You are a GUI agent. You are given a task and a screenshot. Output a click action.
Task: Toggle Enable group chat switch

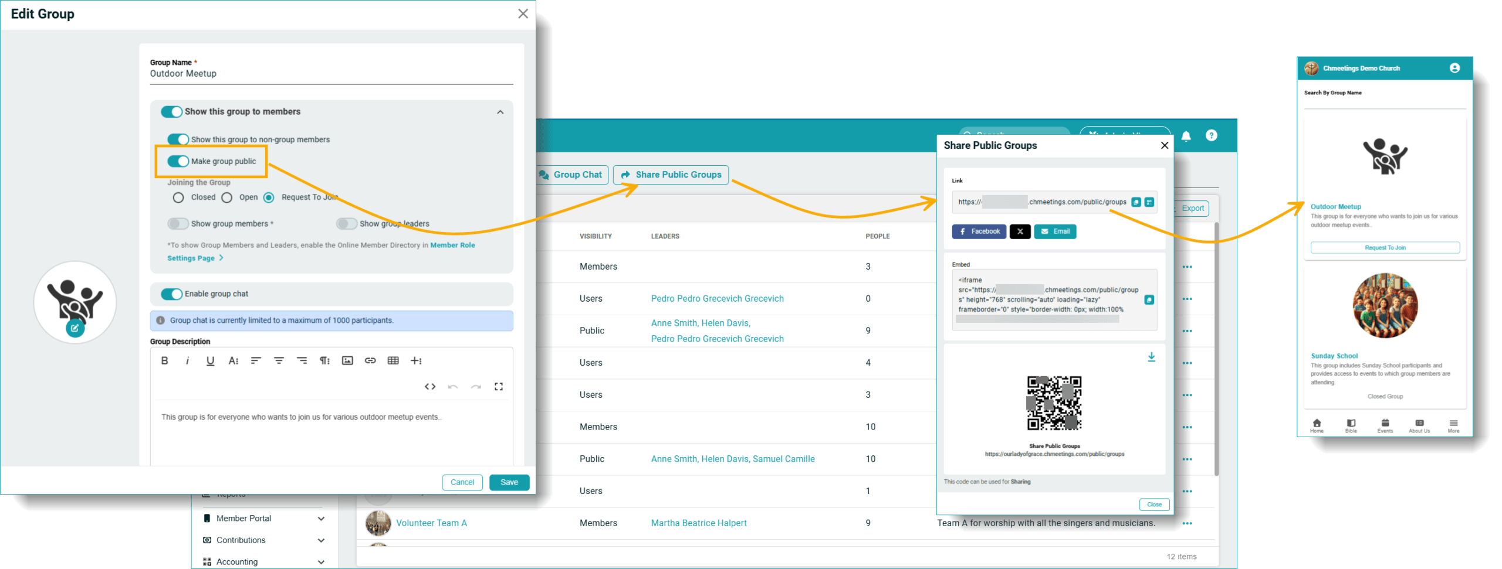(172, 294)
